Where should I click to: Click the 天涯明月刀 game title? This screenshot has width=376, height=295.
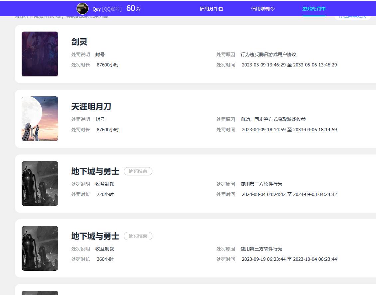(x=91, y=107)
